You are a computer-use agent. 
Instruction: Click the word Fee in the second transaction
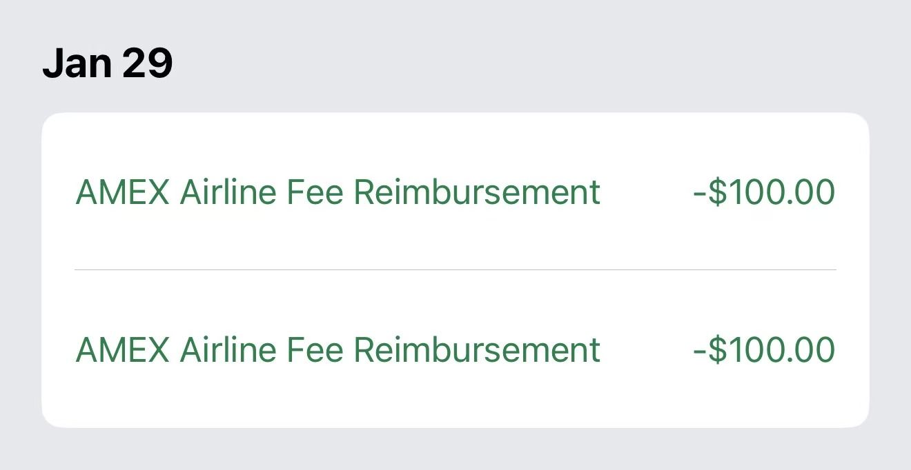coord(314,349)
